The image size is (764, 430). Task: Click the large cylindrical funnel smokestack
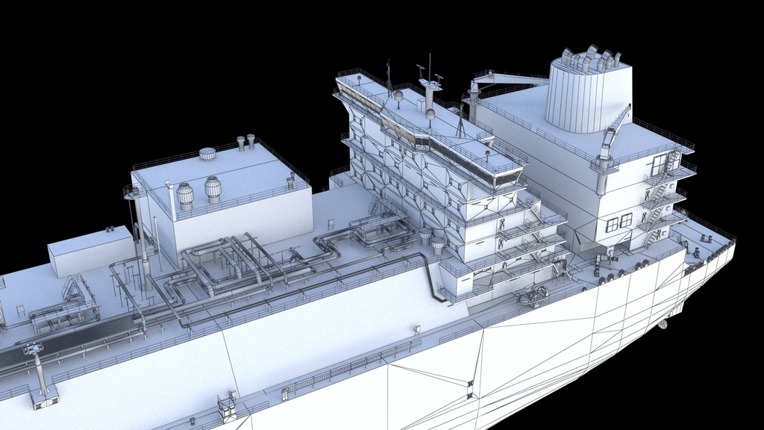588,95
